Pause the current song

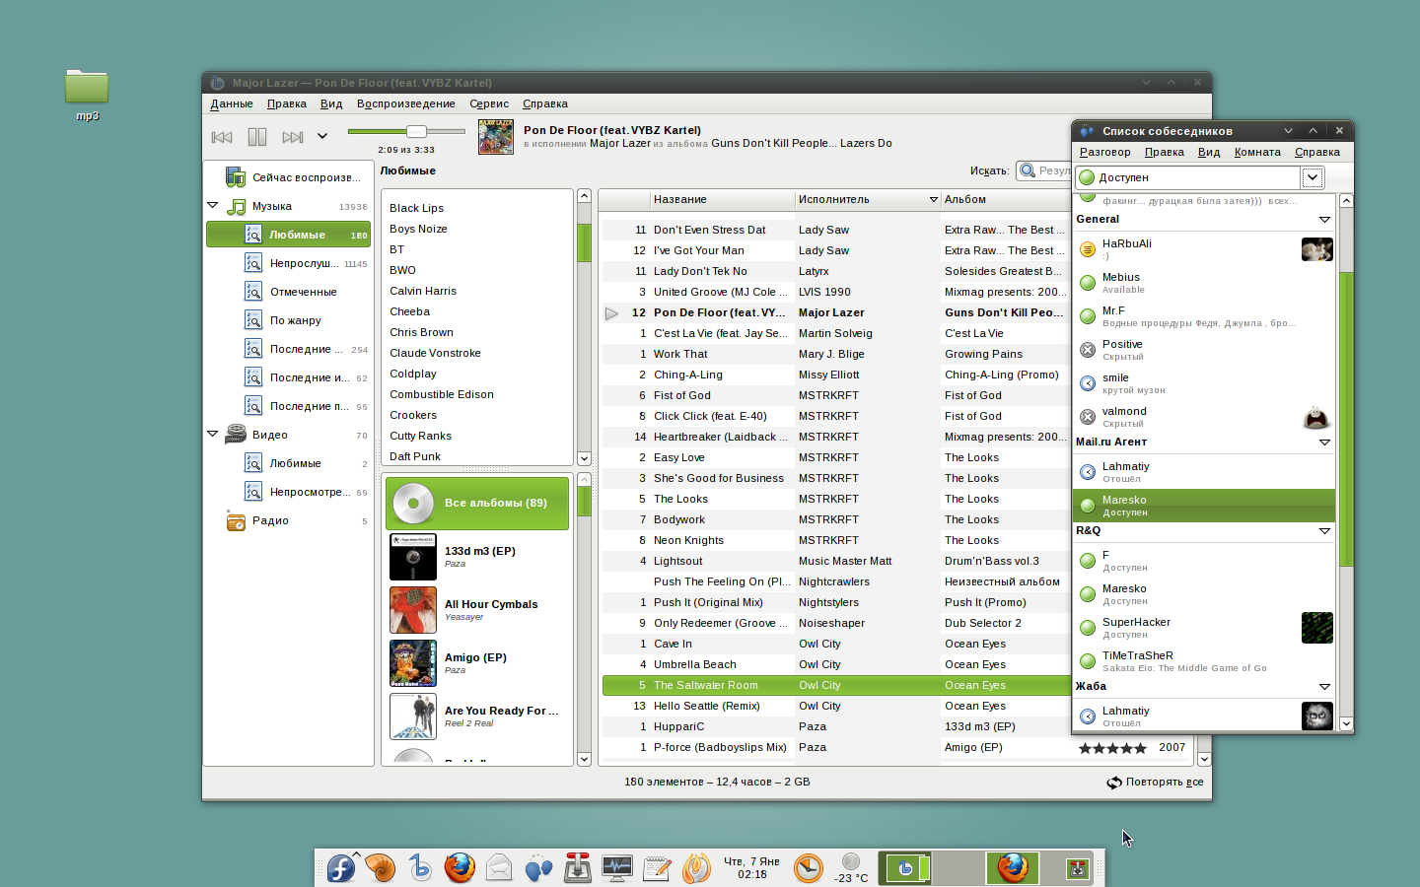257,137
